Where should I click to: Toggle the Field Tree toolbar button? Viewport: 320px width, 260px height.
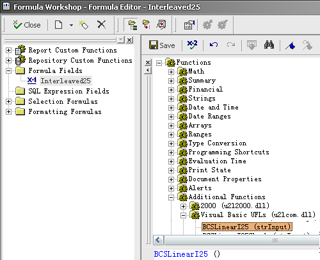coord(147,25)
